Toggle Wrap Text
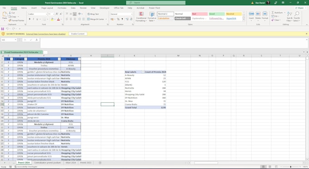Viewport: 309px width, 169px height. [x=93, y=14]
